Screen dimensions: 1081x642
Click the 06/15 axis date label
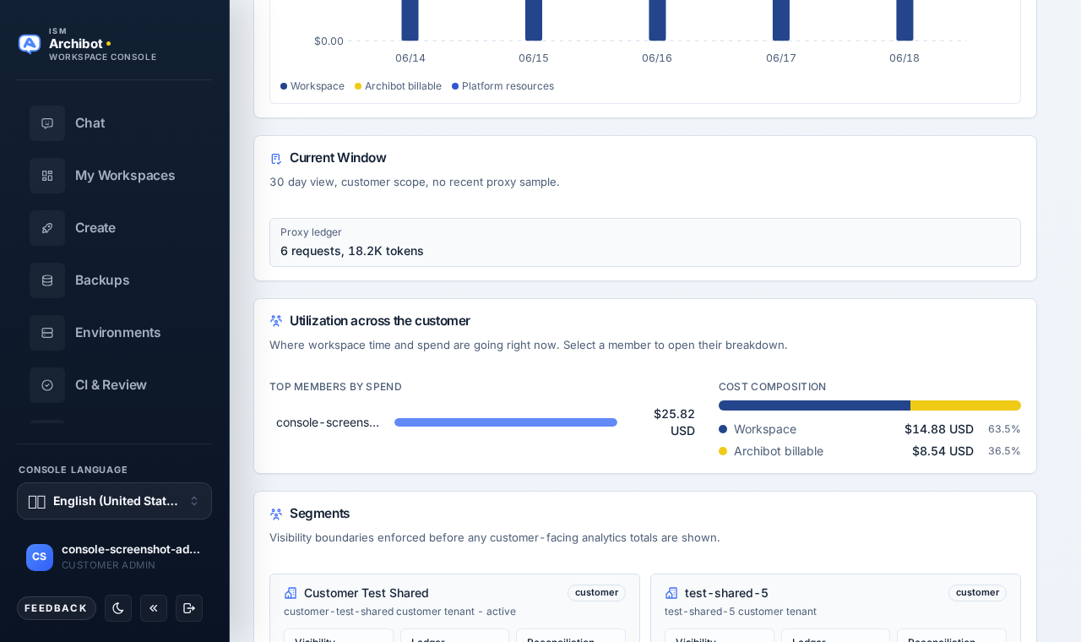(534, 58)
